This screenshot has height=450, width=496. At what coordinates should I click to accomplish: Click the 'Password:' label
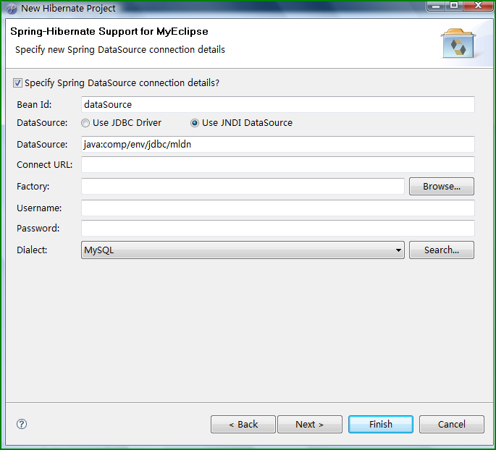point(38,228)
